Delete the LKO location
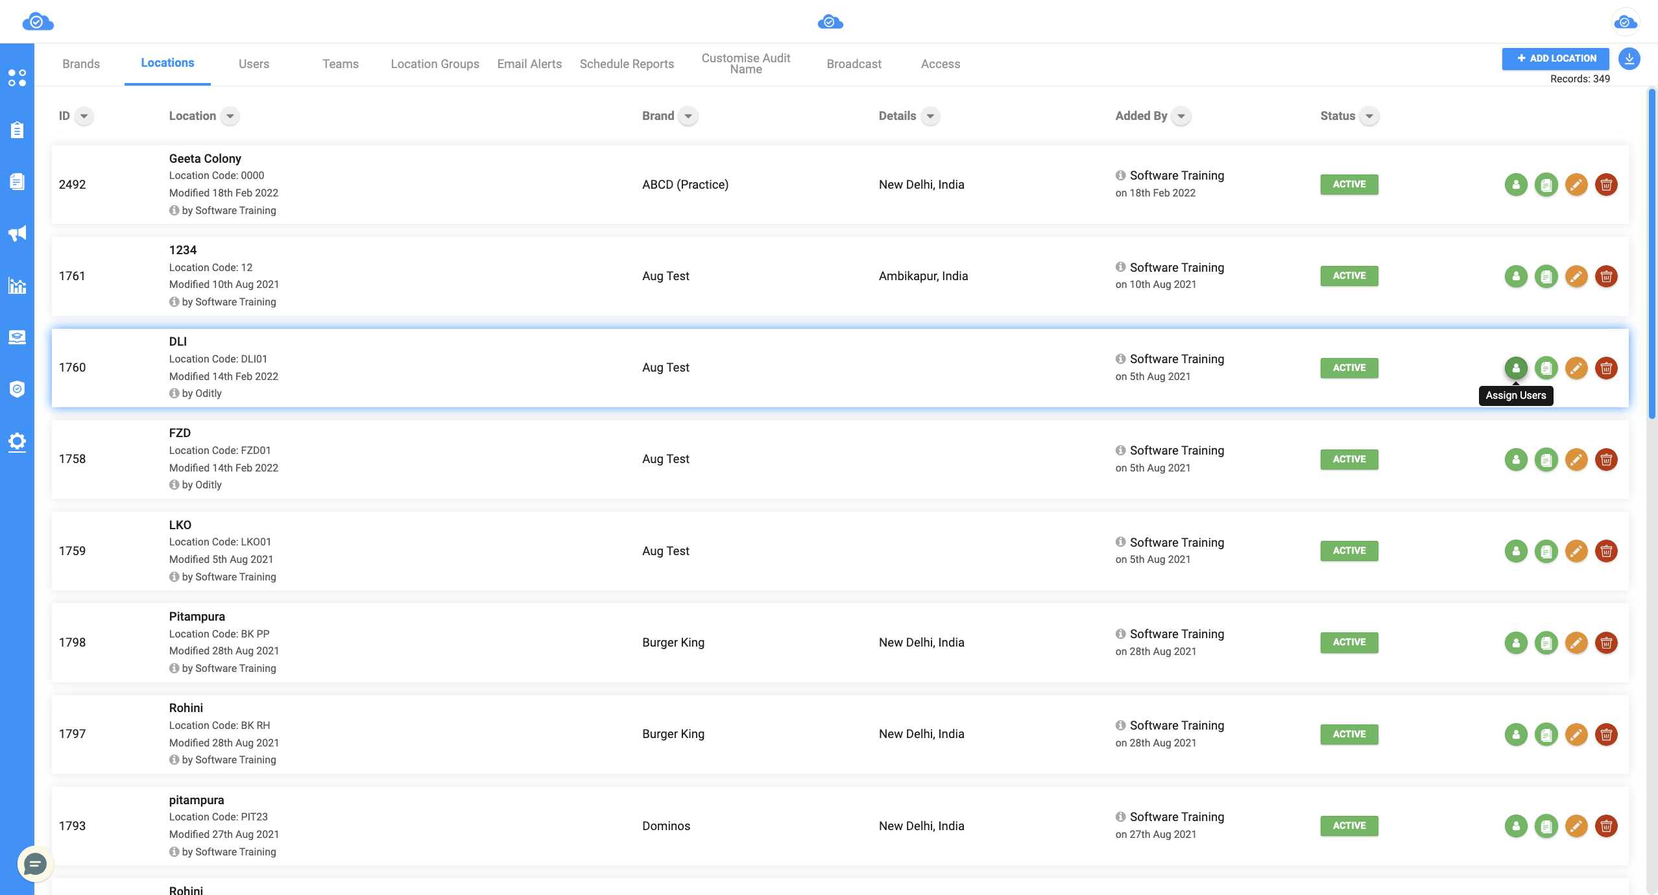 click(x=1606, y=551)
